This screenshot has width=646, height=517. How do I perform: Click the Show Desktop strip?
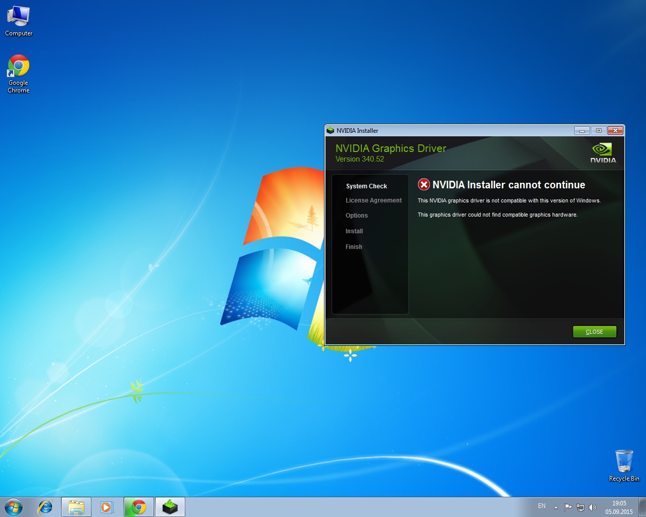[642, 507]
